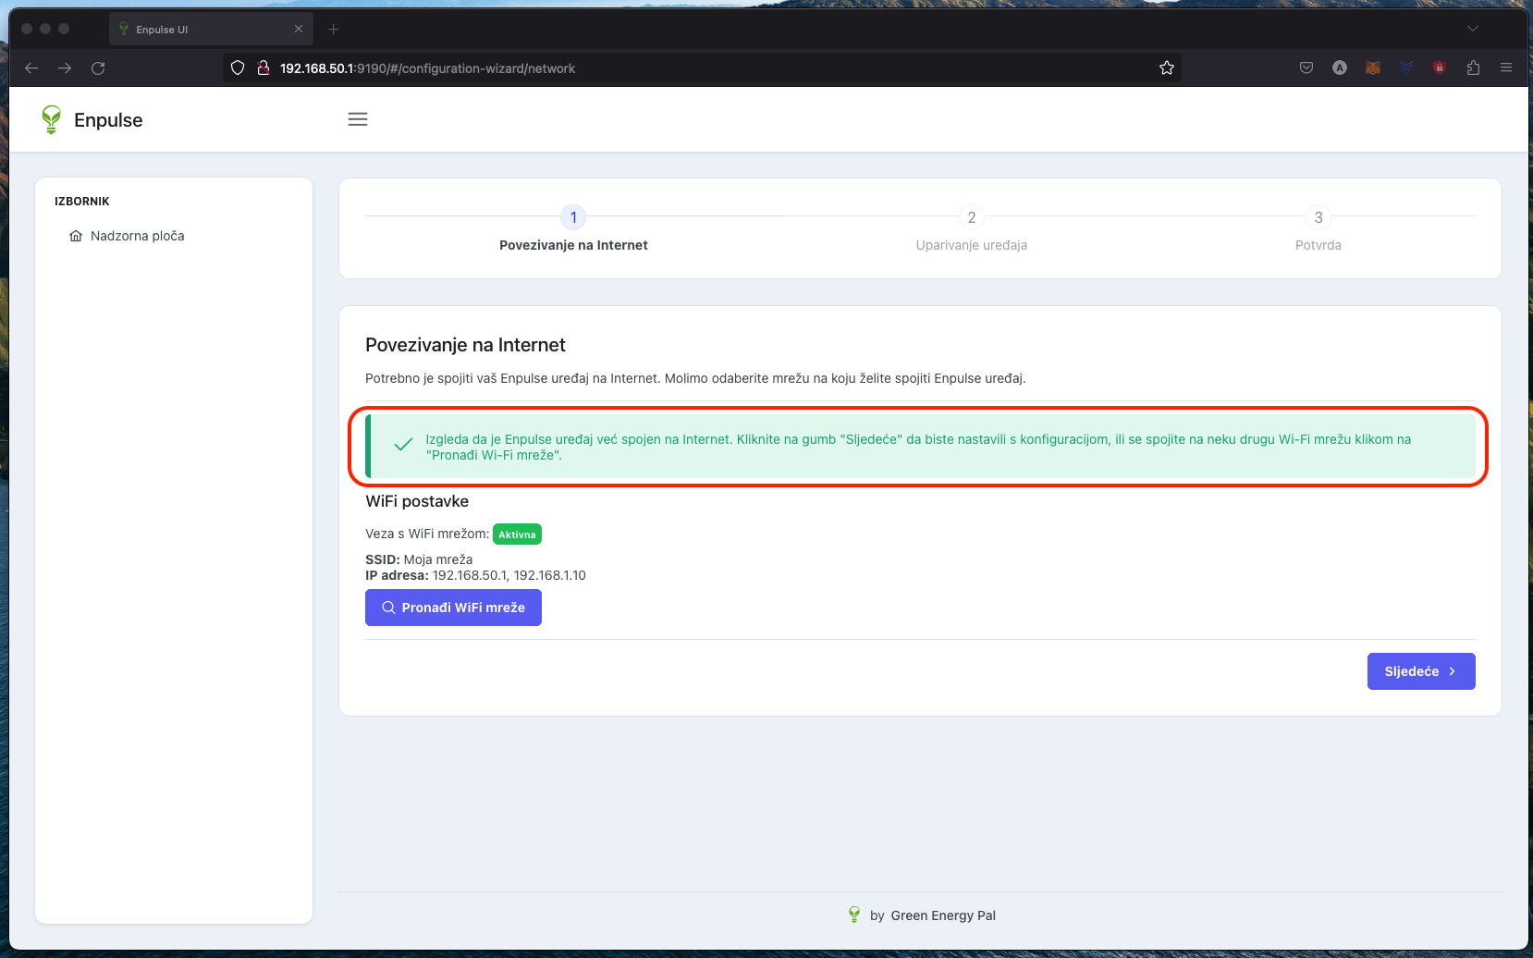This screenshot has height=958, width=1533.
Task: Click the extensions puzzle piece icon
Action: click(1472, 68)
